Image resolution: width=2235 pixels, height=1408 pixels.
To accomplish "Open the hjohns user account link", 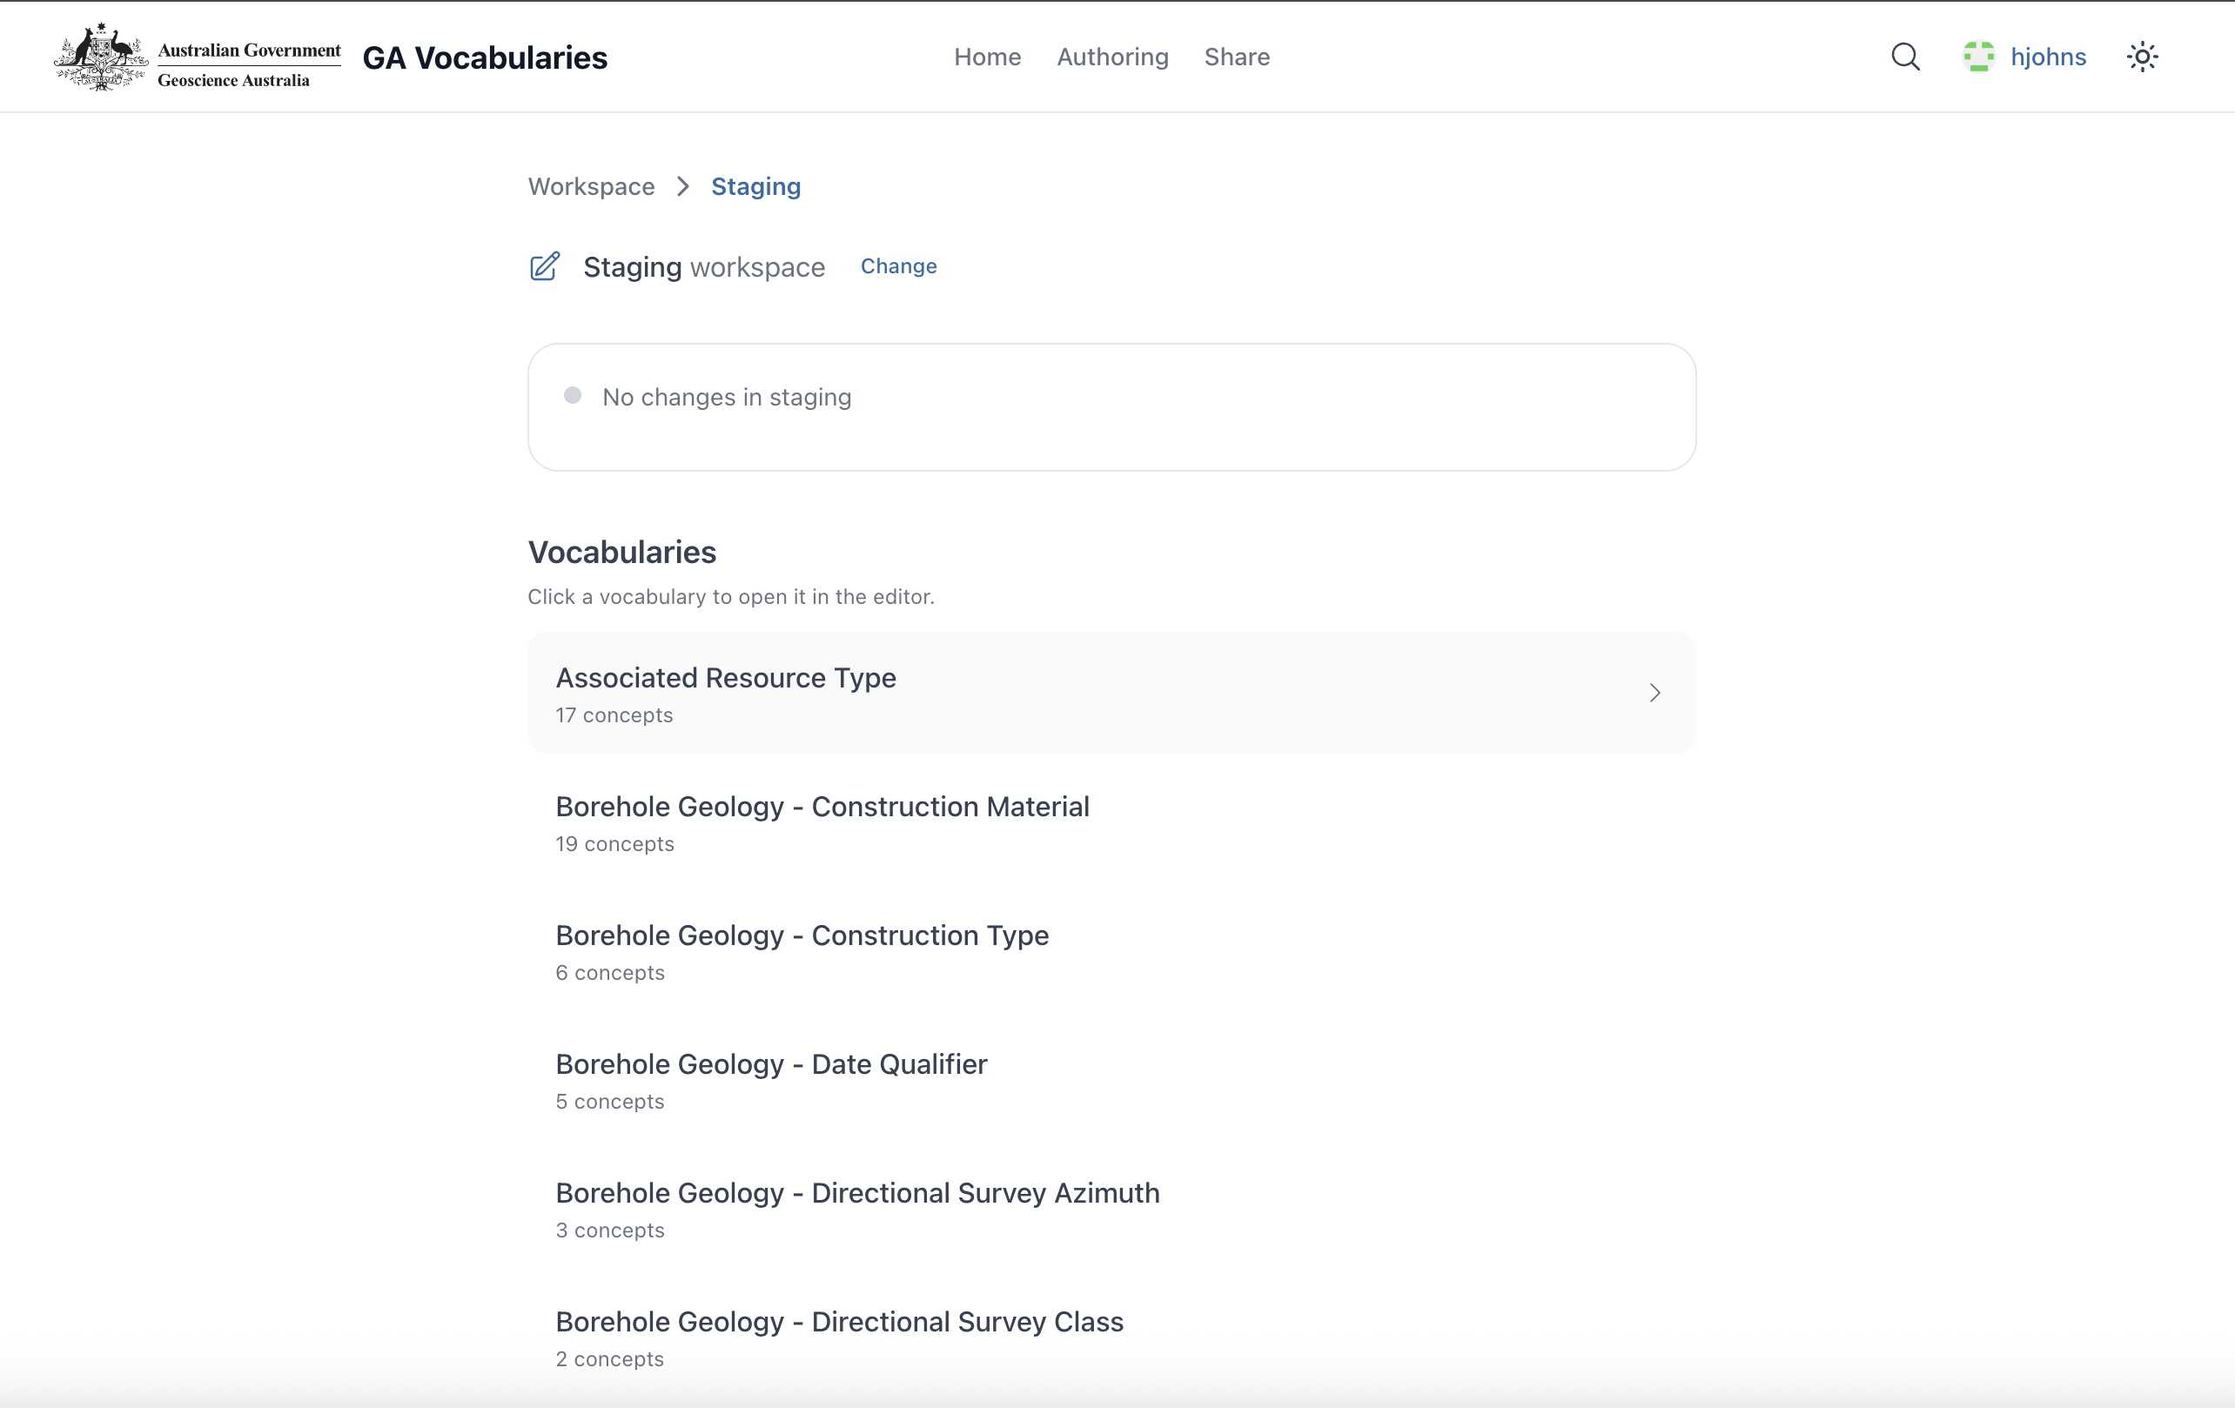I will 2048,57.
